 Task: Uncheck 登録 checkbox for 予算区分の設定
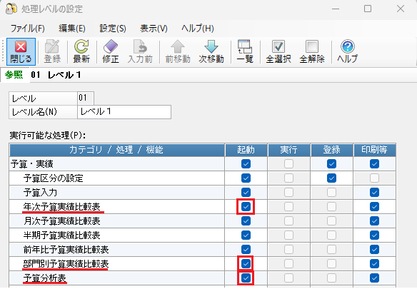[x=331, y=178]
